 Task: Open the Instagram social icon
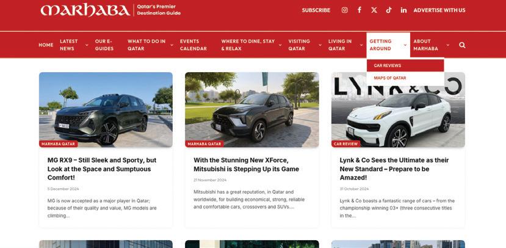click(345, 10)
